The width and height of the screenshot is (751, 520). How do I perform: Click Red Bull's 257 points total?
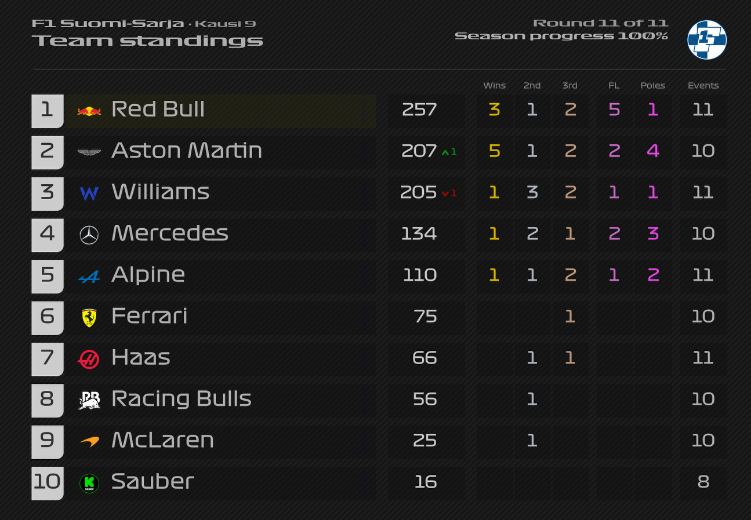419,109
